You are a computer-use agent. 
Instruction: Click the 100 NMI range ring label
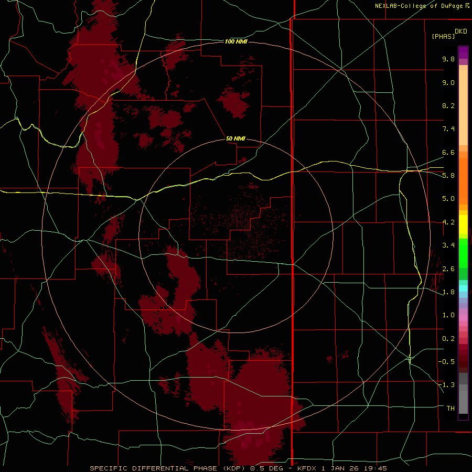pos(236,41)
